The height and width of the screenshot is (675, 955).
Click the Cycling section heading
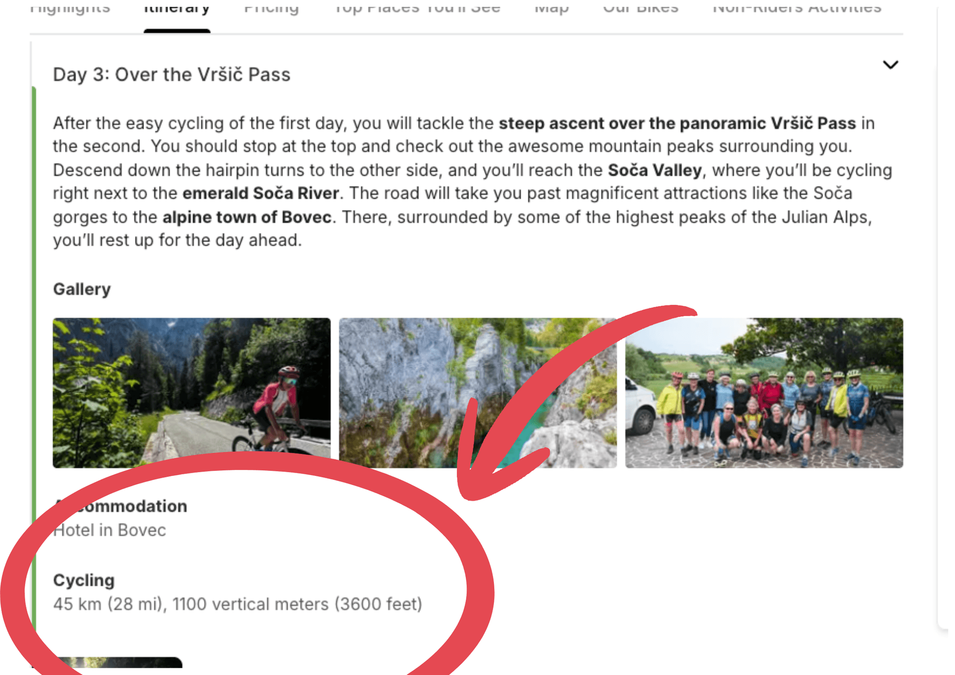click(x=84, y=580)
